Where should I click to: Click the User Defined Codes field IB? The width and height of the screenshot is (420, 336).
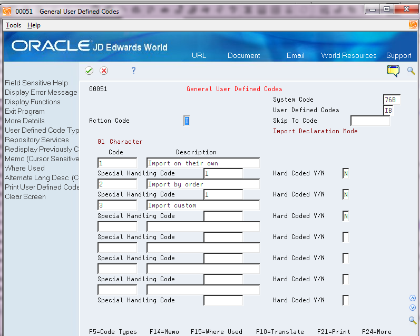pyautogui.click(x=388, y=110)
